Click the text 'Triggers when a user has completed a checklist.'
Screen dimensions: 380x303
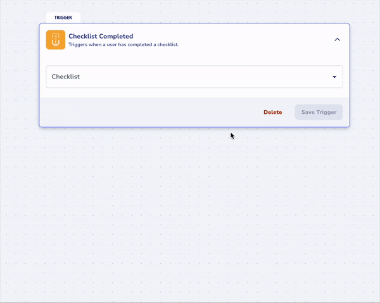point(123,45)
